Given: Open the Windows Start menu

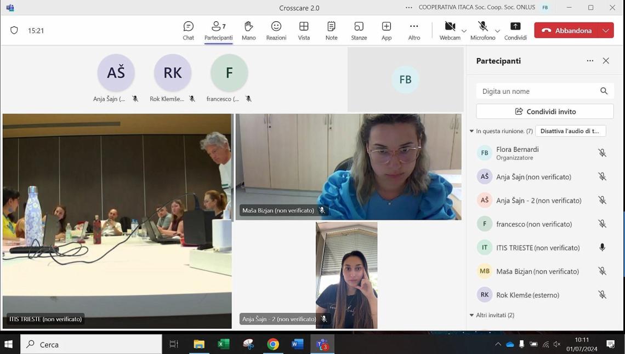Looking at the screenshot, I should [x=9, y=344].
